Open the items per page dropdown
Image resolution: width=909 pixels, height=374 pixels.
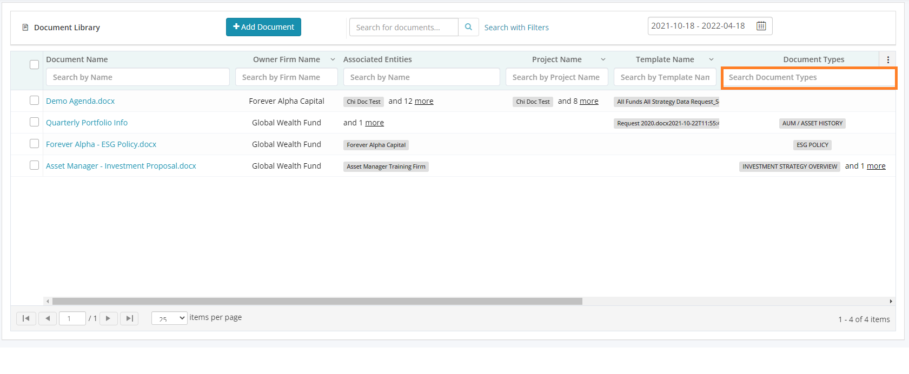coord(169,318)
